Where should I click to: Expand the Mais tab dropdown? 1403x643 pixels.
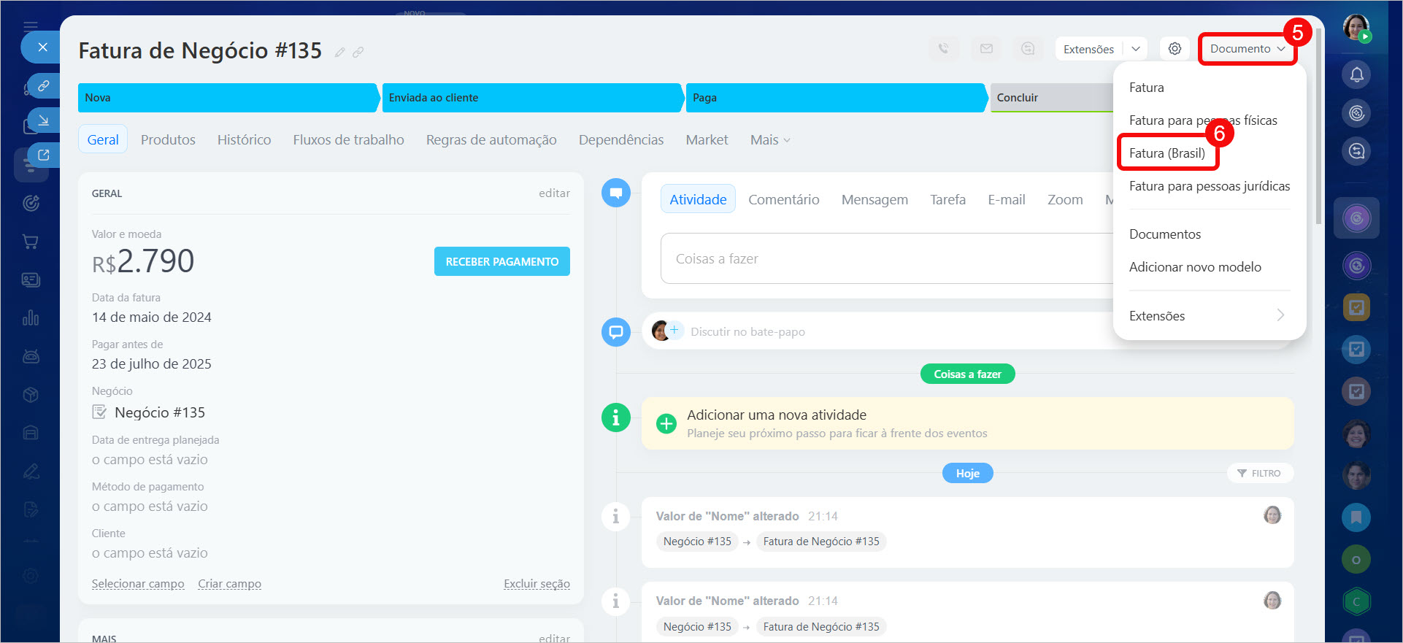coord(770,140)
